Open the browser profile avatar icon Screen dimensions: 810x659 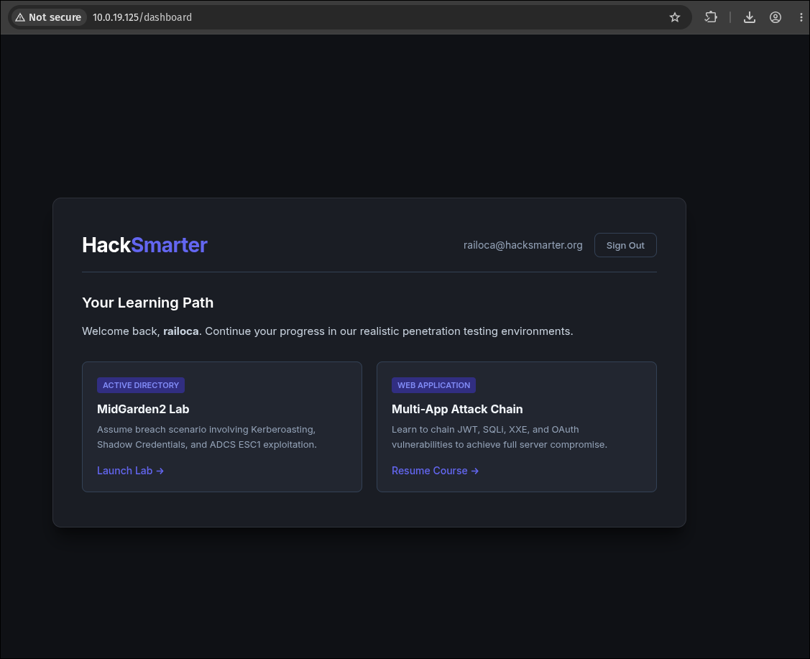776,17
